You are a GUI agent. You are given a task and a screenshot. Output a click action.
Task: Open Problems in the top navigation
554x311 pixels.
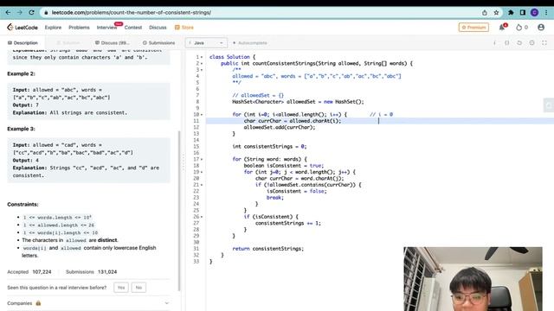(79, 27)
